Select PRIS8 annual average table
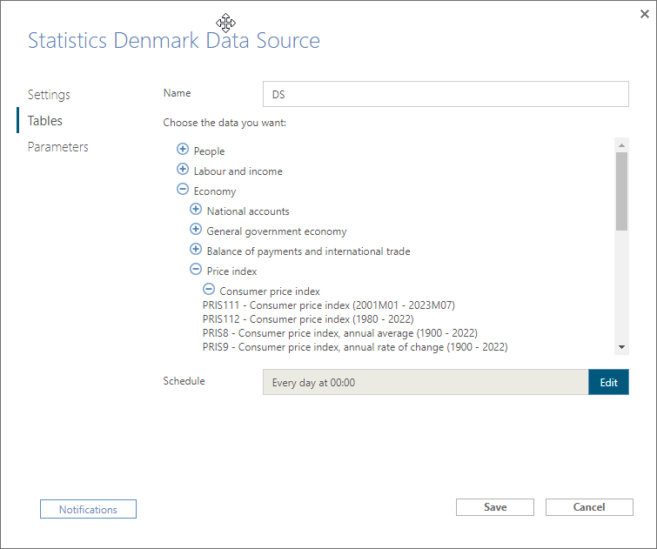 pyautogui.click(x=340, y=332)
